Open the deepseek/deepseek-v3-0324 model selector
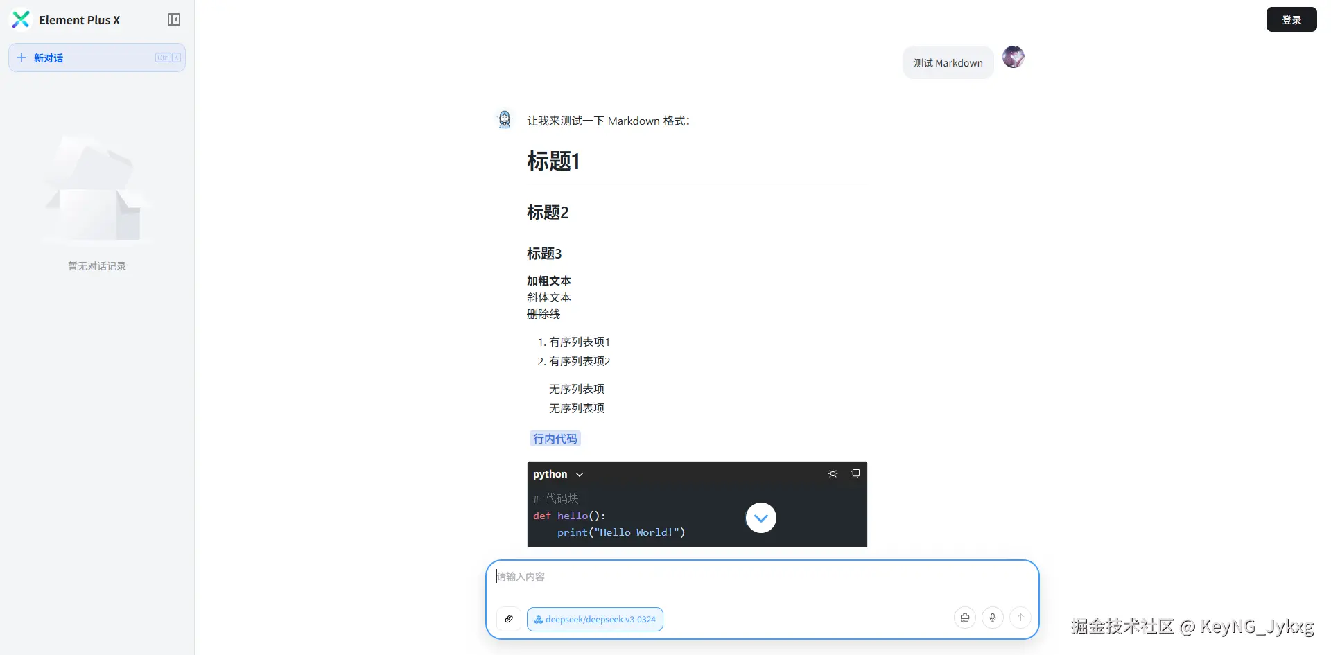 click(595, 619)
